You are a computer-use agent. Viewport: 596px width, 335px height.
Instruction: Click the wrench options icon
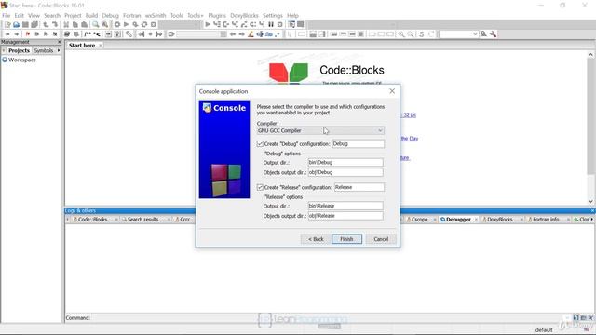click(493, 34)
